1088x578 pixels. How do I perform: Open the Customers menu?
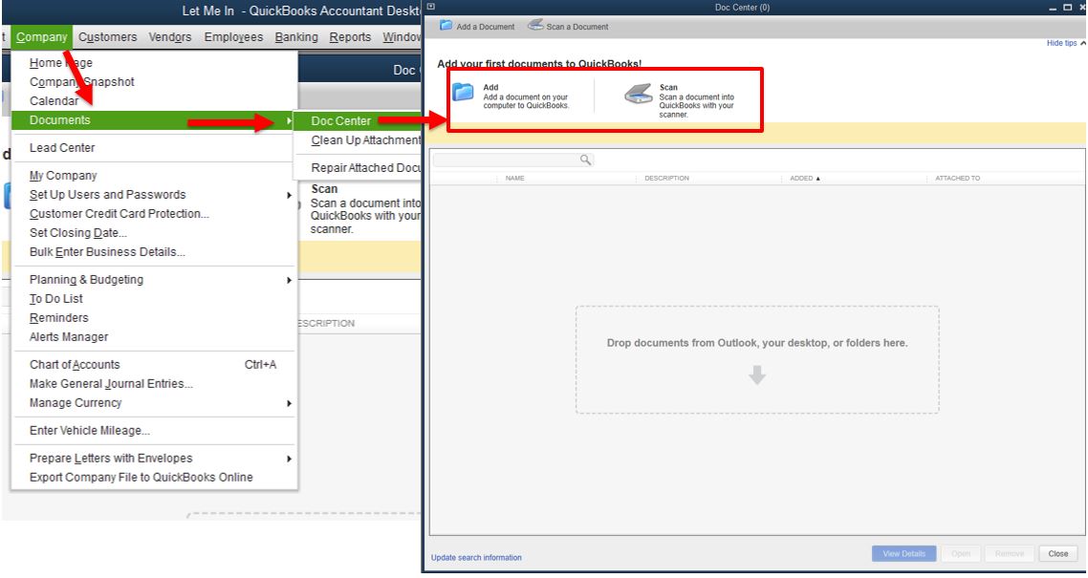pos(107,37)
